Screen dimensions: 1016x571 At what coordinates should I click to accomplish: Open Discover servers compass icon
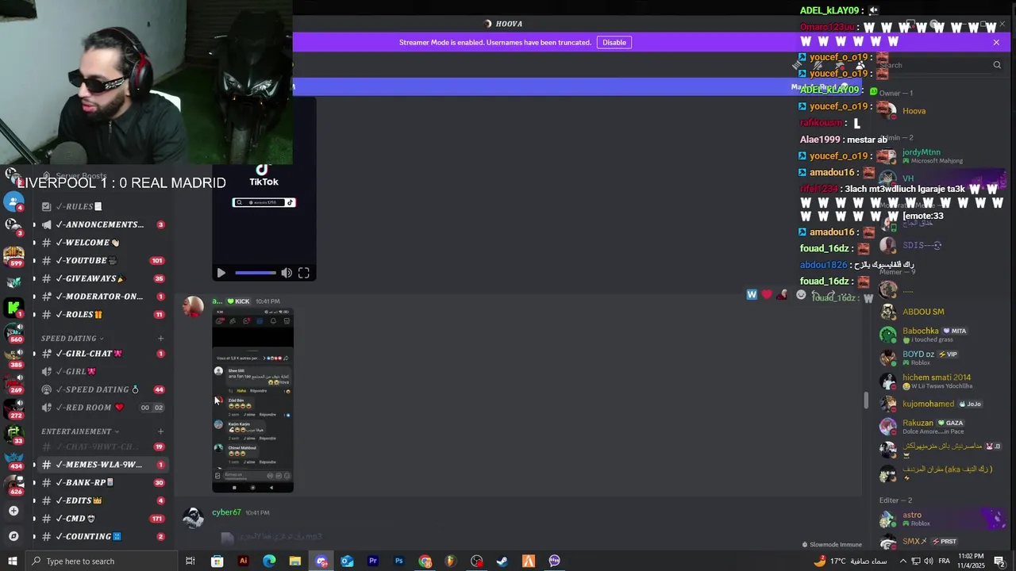pos(13,536)
